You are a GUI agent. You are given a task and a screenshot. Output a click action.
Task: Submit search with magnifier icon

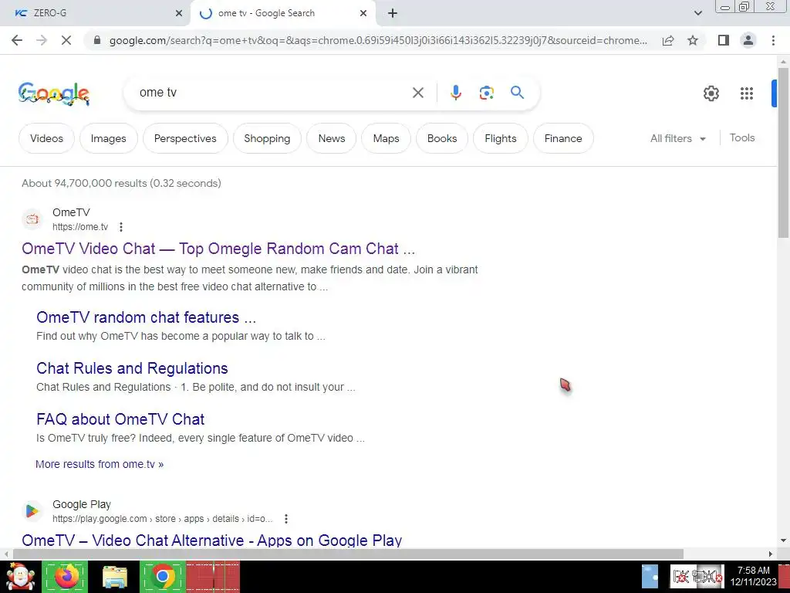click(517, 93)
